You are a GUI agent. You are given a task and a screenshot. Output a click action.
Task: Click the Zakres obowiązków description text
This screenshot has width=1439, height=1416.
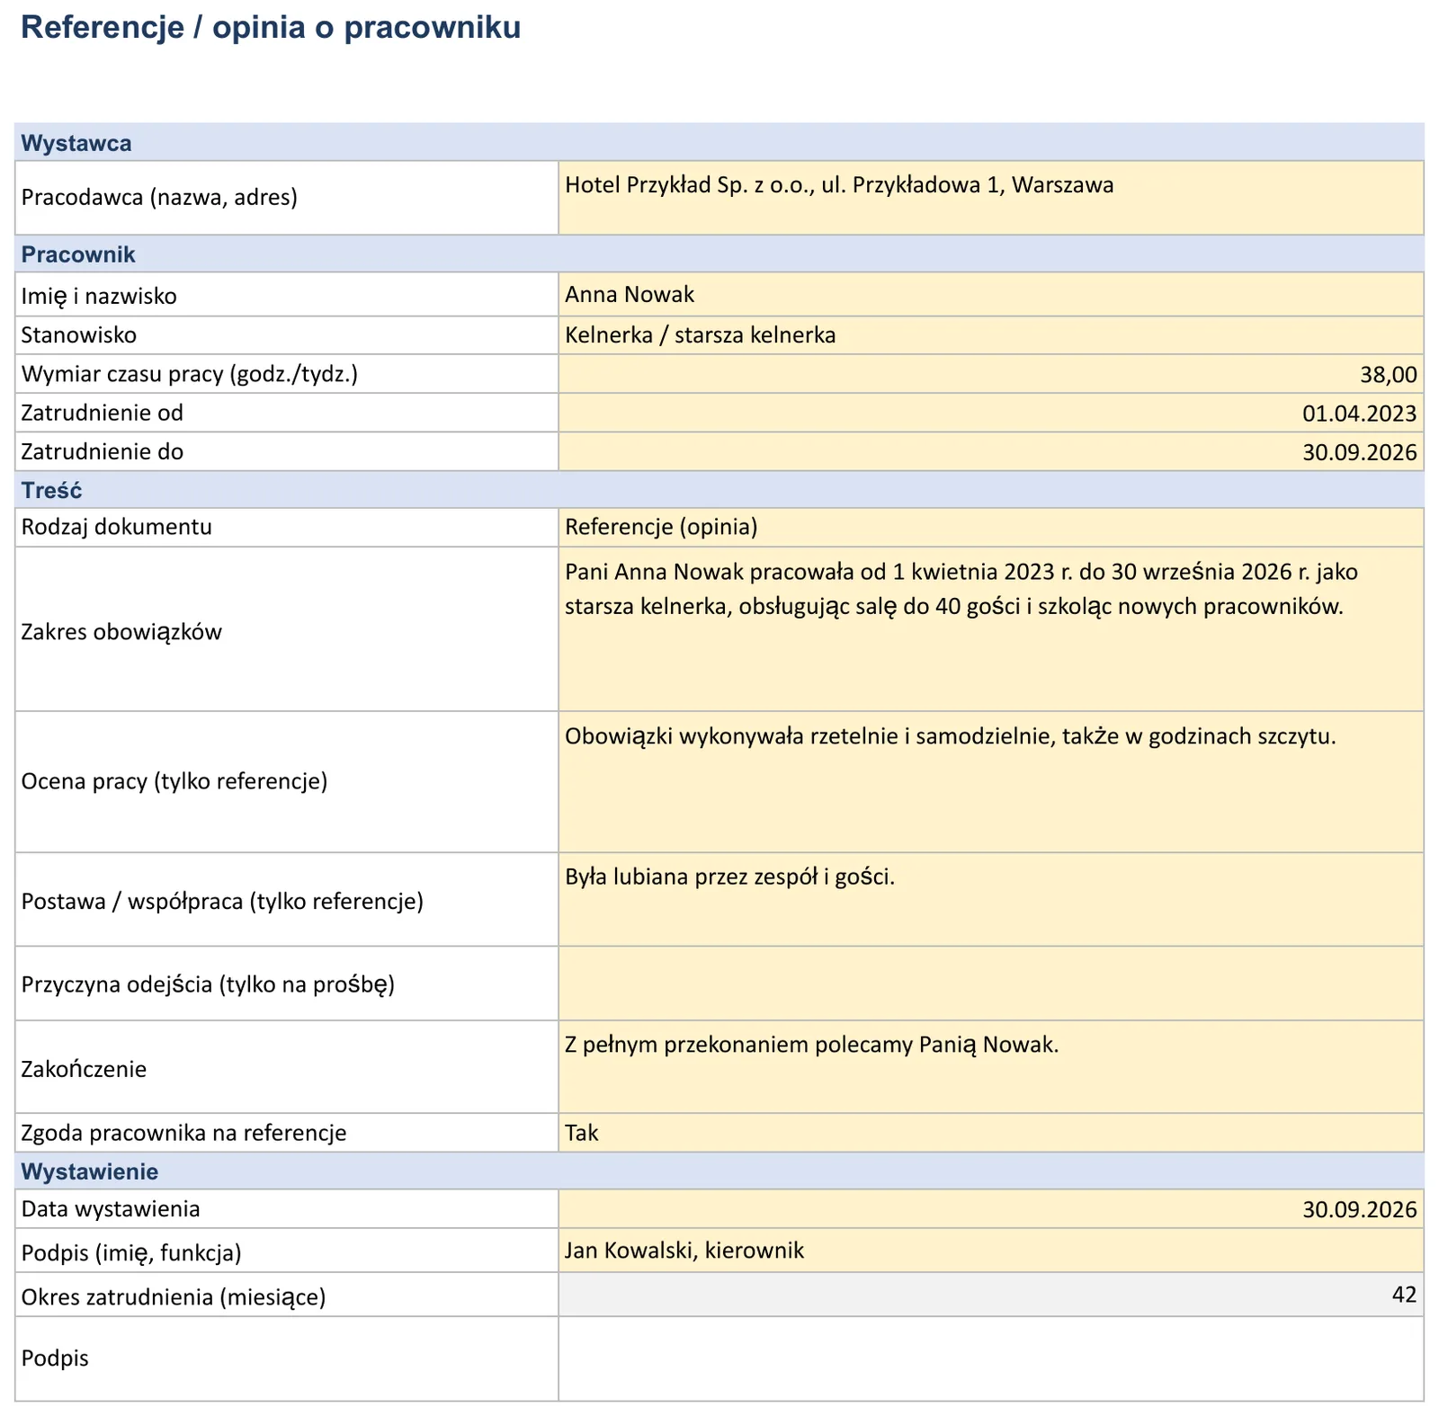961,589
